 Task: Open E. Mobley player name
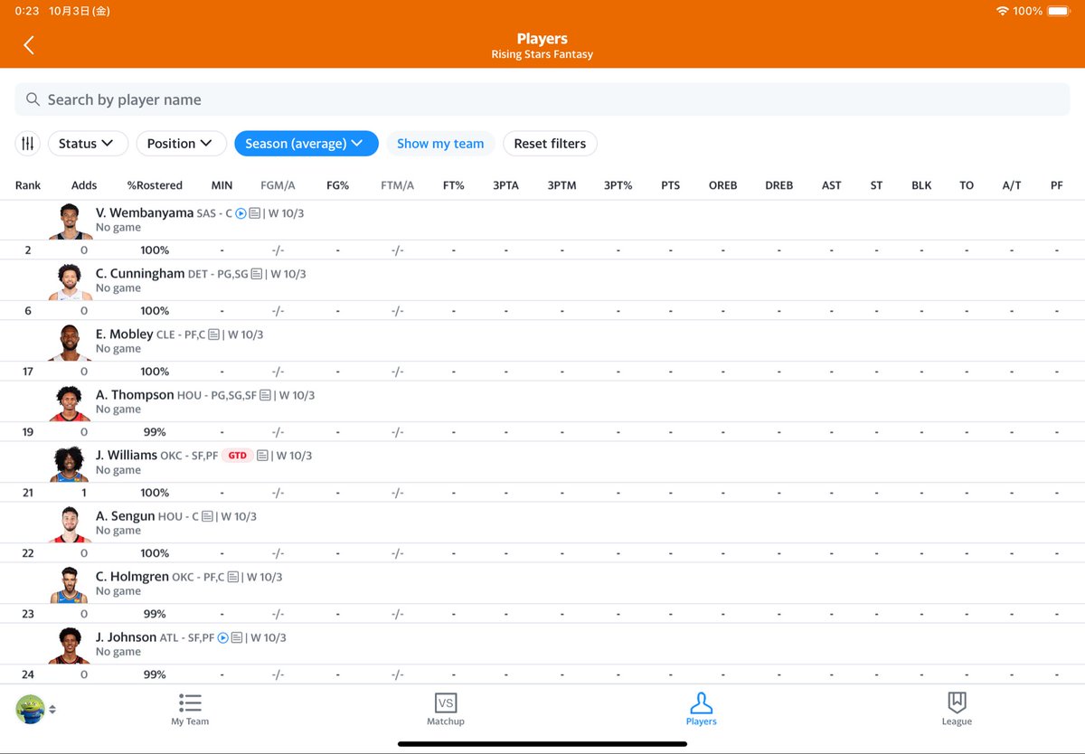point(125,335)
